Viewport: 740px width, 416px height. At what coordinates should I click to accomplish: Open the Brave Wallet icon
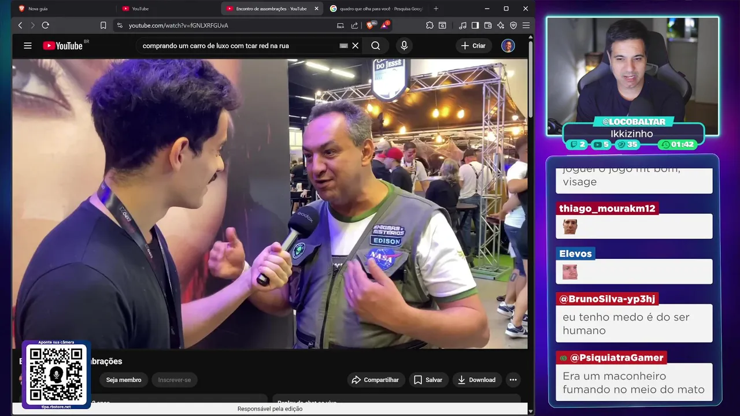[488, 25]
